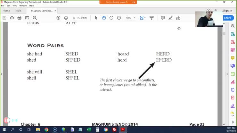
Task: Select the highlight pen tool
Action: click(170, 18)
